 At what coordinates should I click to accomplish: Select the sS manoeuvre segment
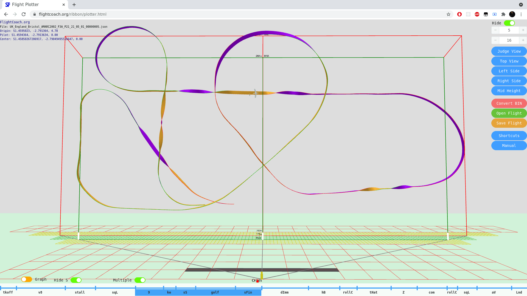(x=185, y=292)
